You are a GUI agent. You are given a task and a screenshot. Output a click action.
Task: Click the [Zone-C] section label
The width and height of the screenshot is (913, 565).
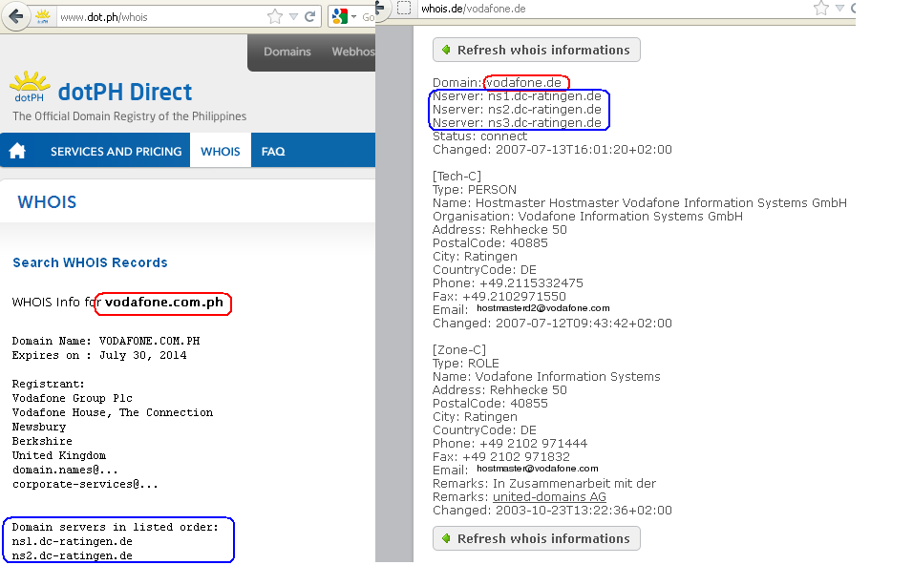[459, 349]
